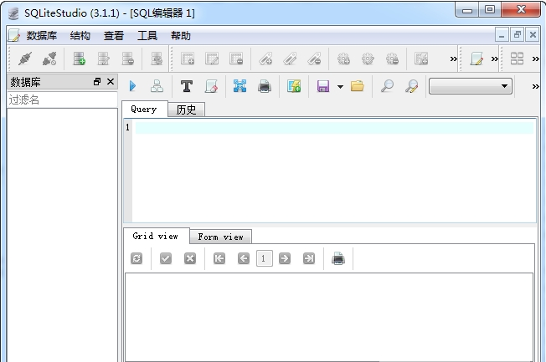Switch to the 历史 tab
546x362 pixels.
point(186,110)
